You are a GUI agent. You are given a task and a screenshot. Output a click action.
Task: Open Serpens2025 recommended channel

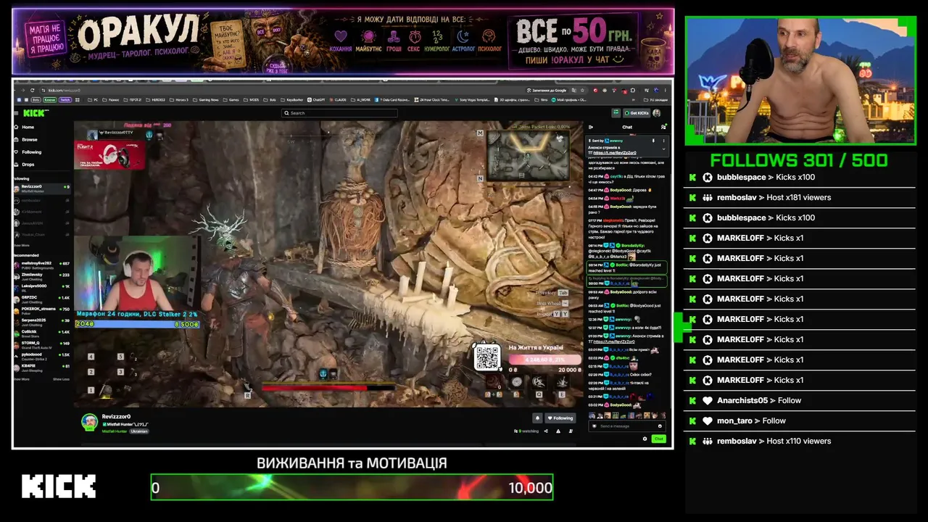click(x=42, y=321)
